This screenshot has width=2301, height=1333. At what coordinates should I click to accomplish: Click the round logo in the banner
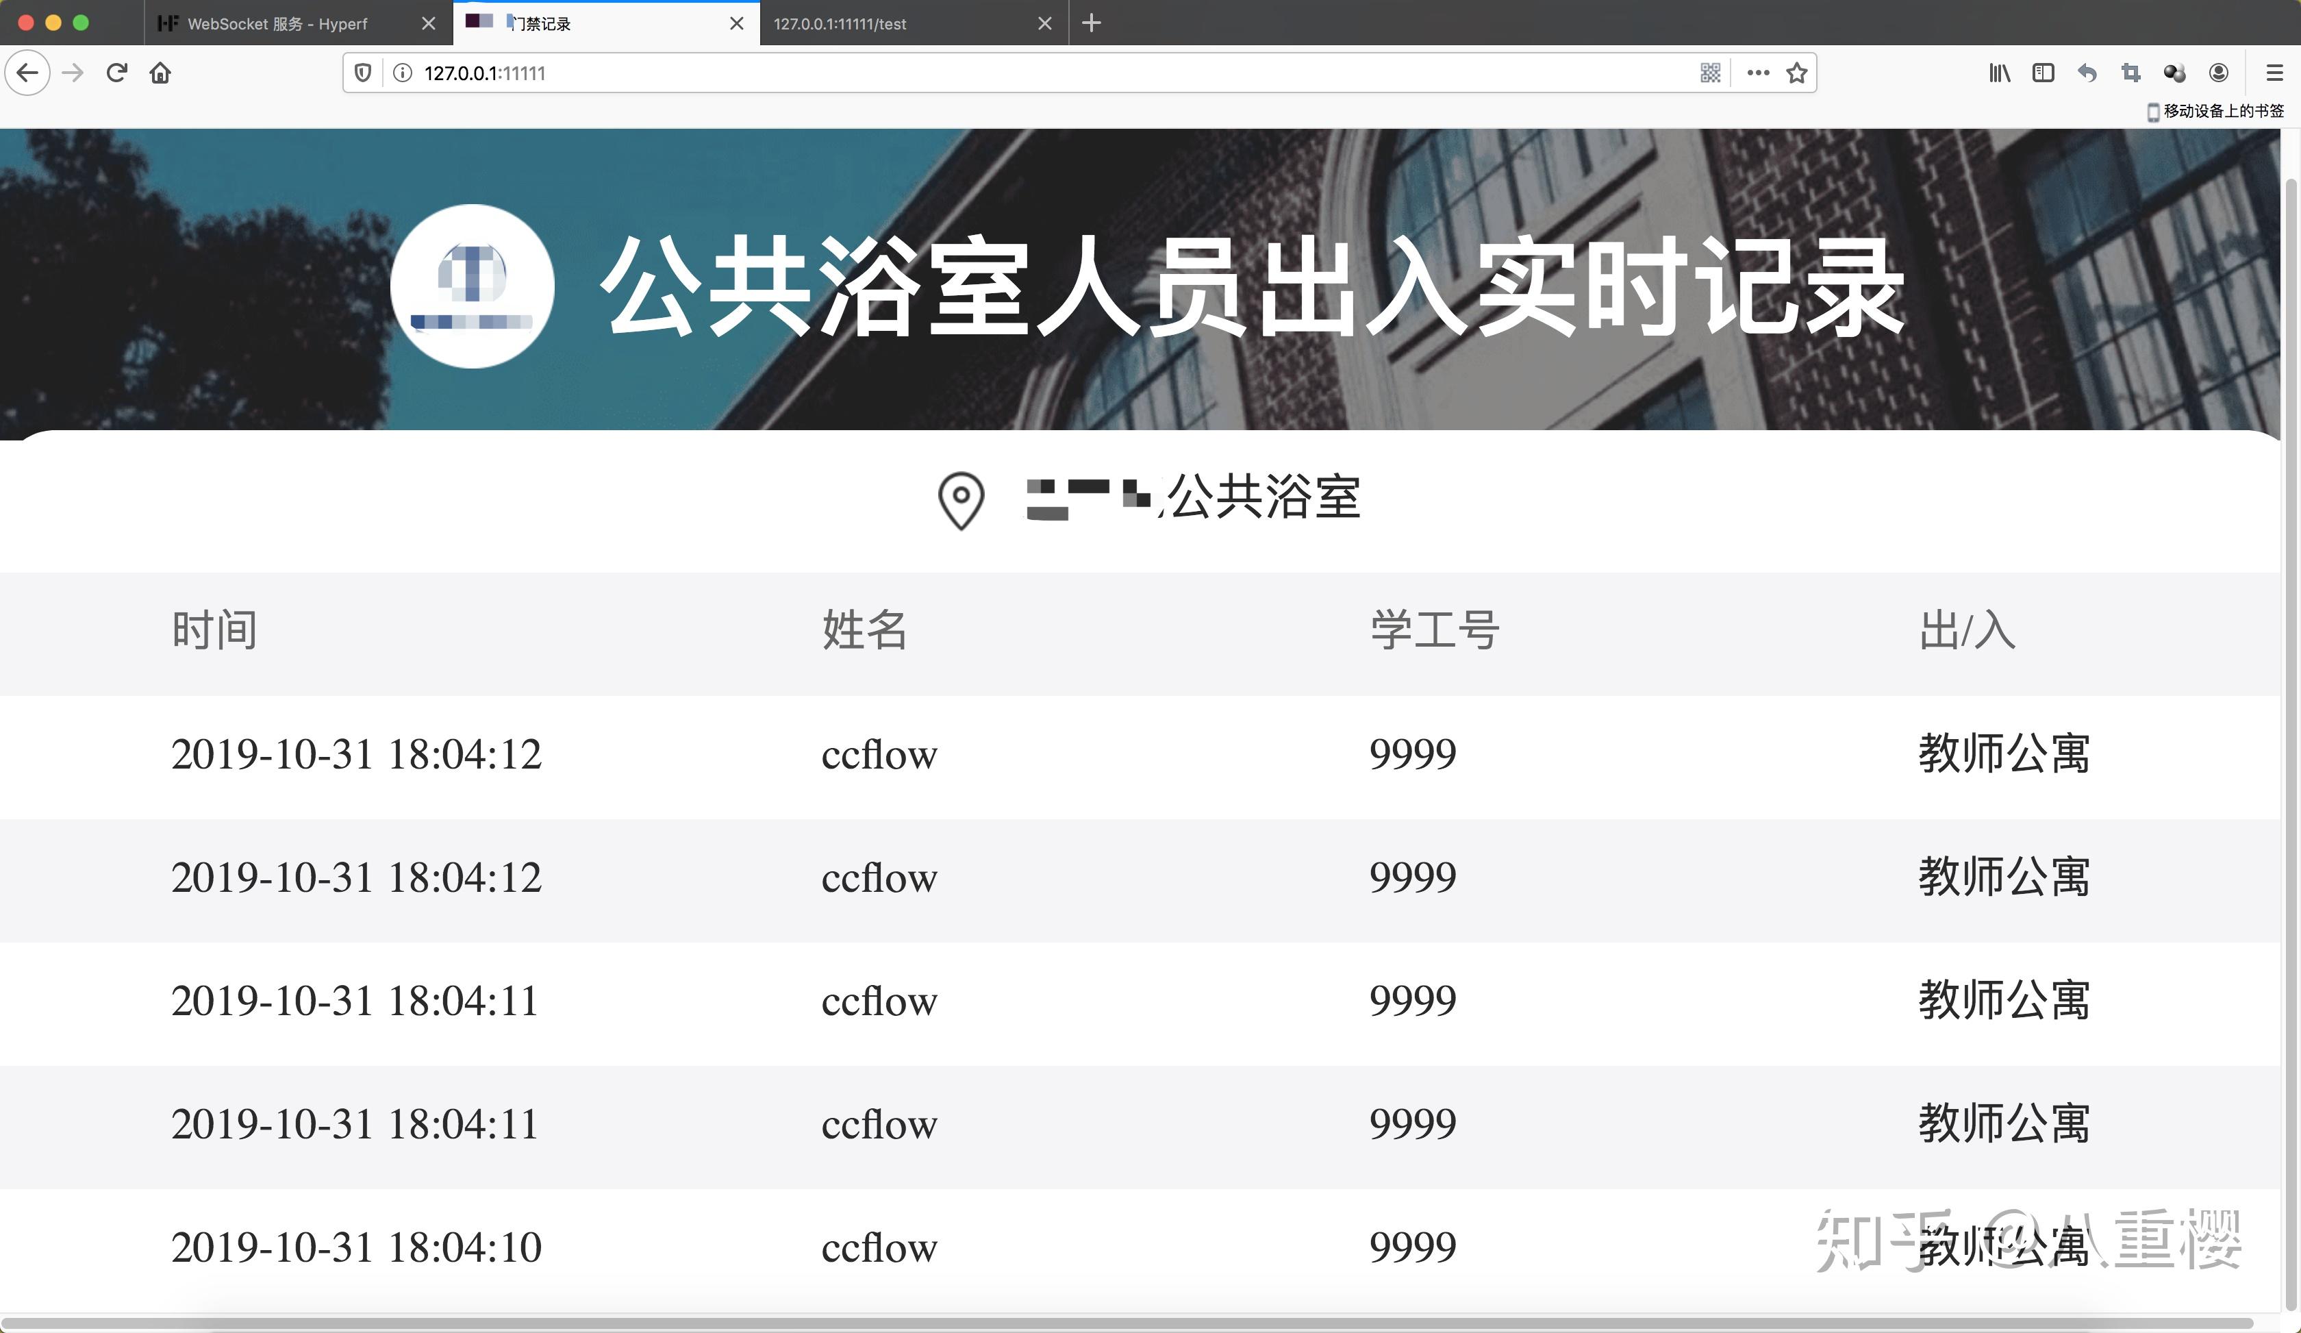tap(472, 286)
